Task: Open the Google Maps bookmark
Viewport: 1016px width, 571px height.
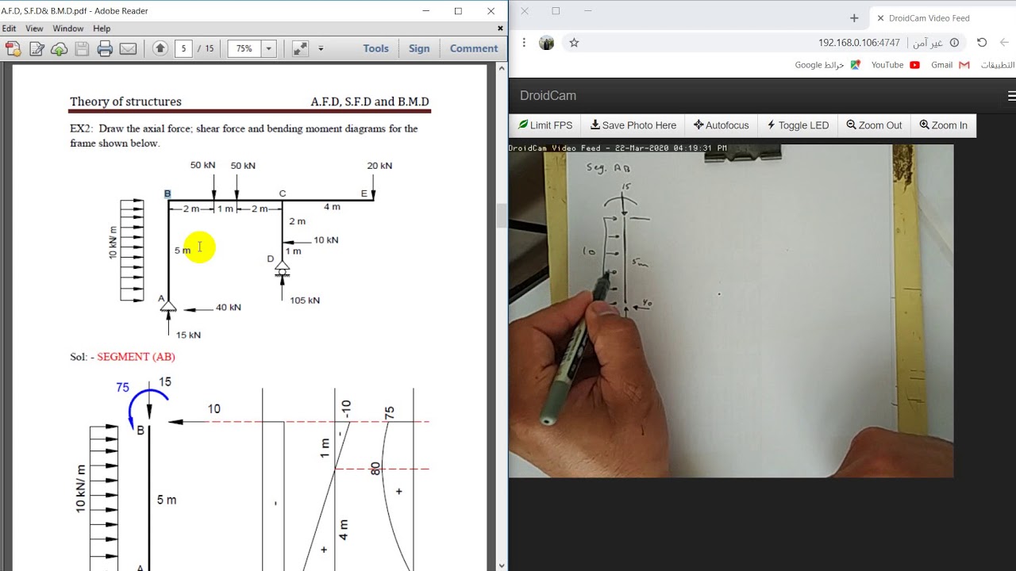Action: [x=828, y=65]
